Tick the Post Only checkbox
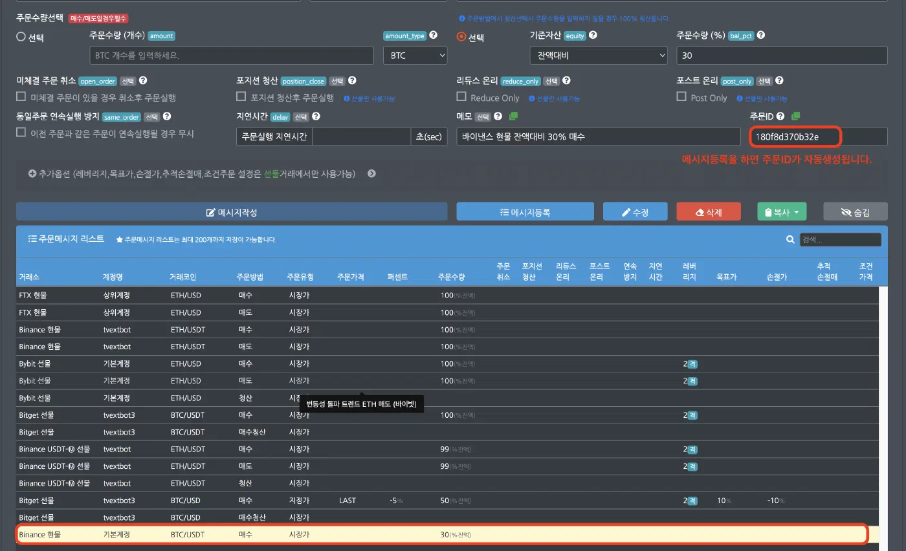The height and width of the screenshot is (551, 906). click(681, 96)
